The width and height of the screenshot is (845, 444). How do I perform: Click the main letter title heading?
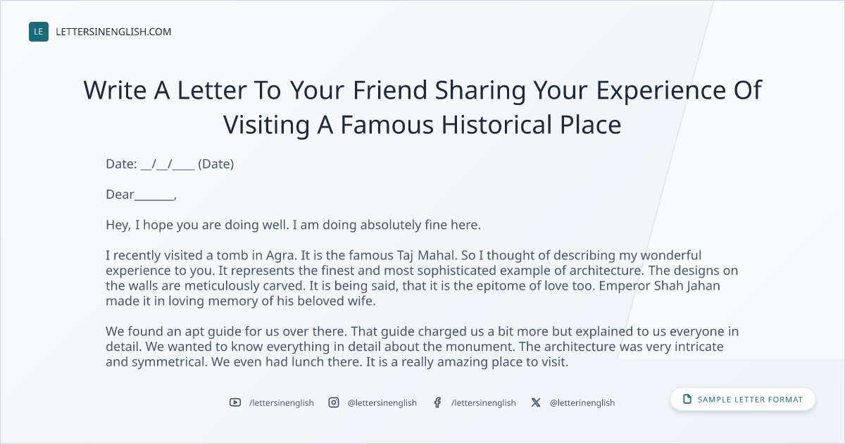coord(423,107)
